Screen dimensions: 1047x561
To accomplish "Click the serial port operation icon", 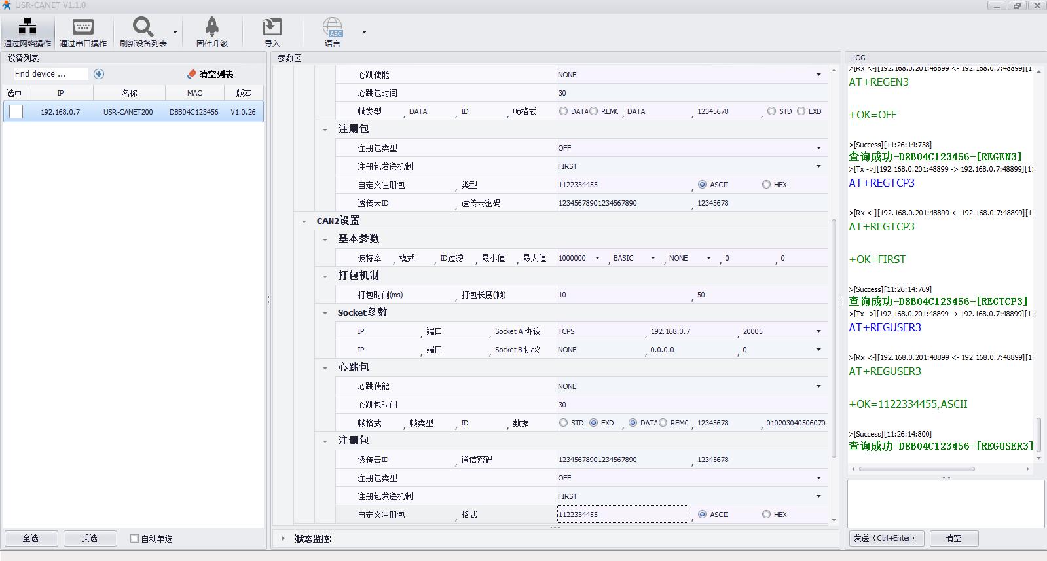I will (83, 27).
